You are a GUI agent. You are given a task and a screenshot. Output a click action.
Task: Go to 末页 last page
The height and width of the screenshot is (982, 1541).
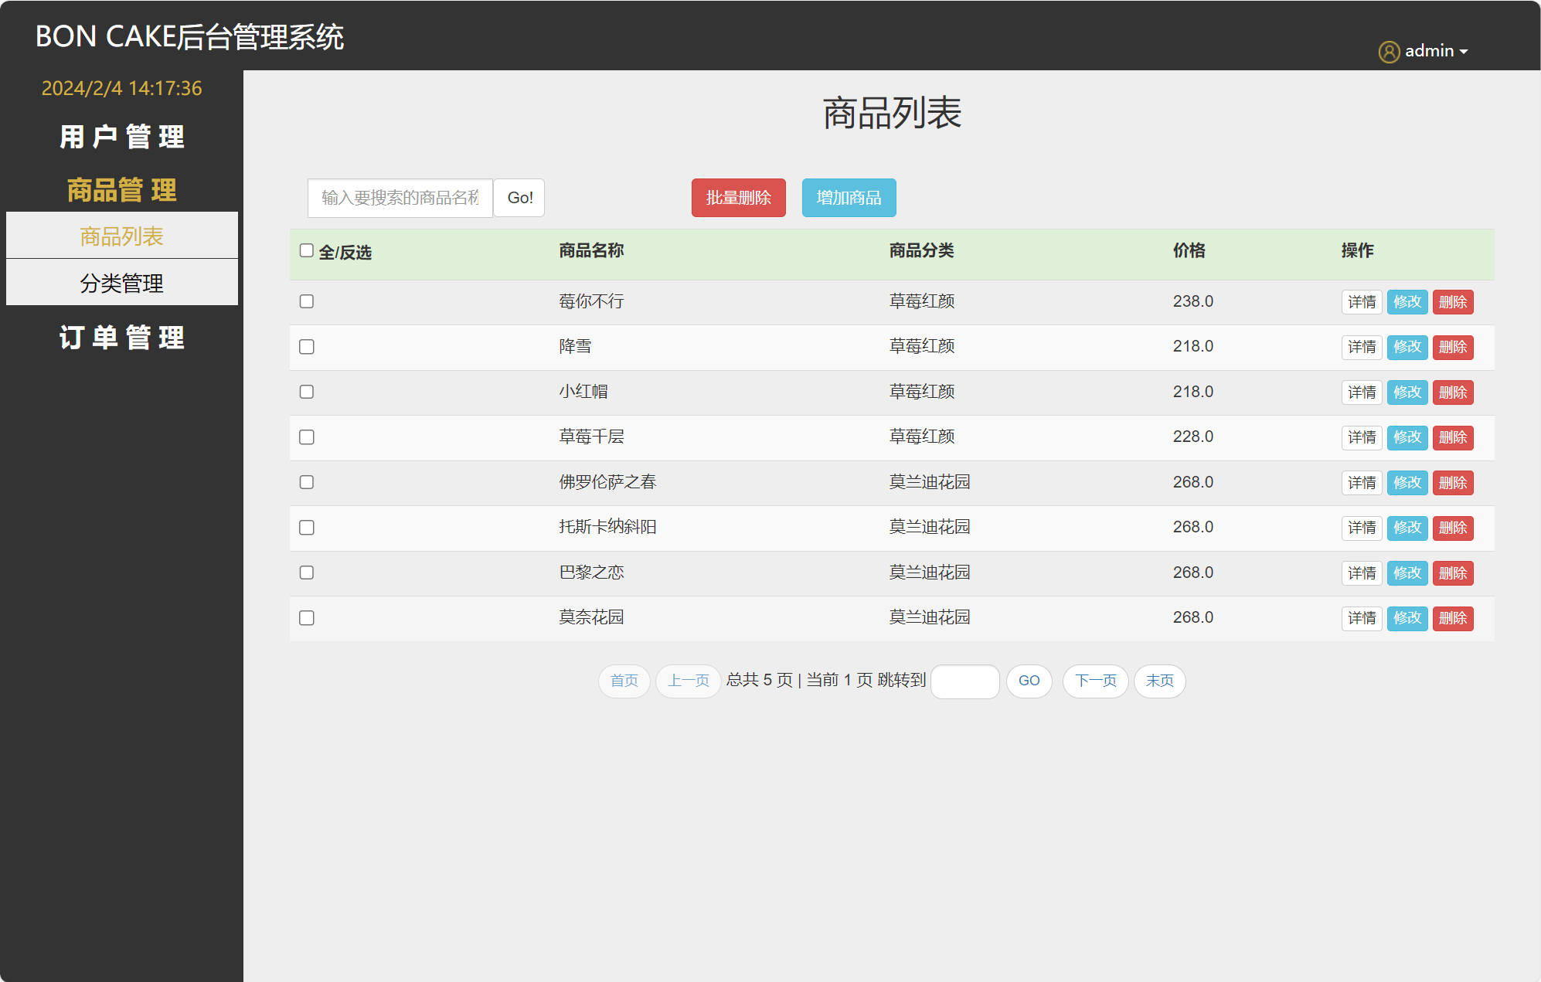pyautogui.click(x=1159, y=681)
